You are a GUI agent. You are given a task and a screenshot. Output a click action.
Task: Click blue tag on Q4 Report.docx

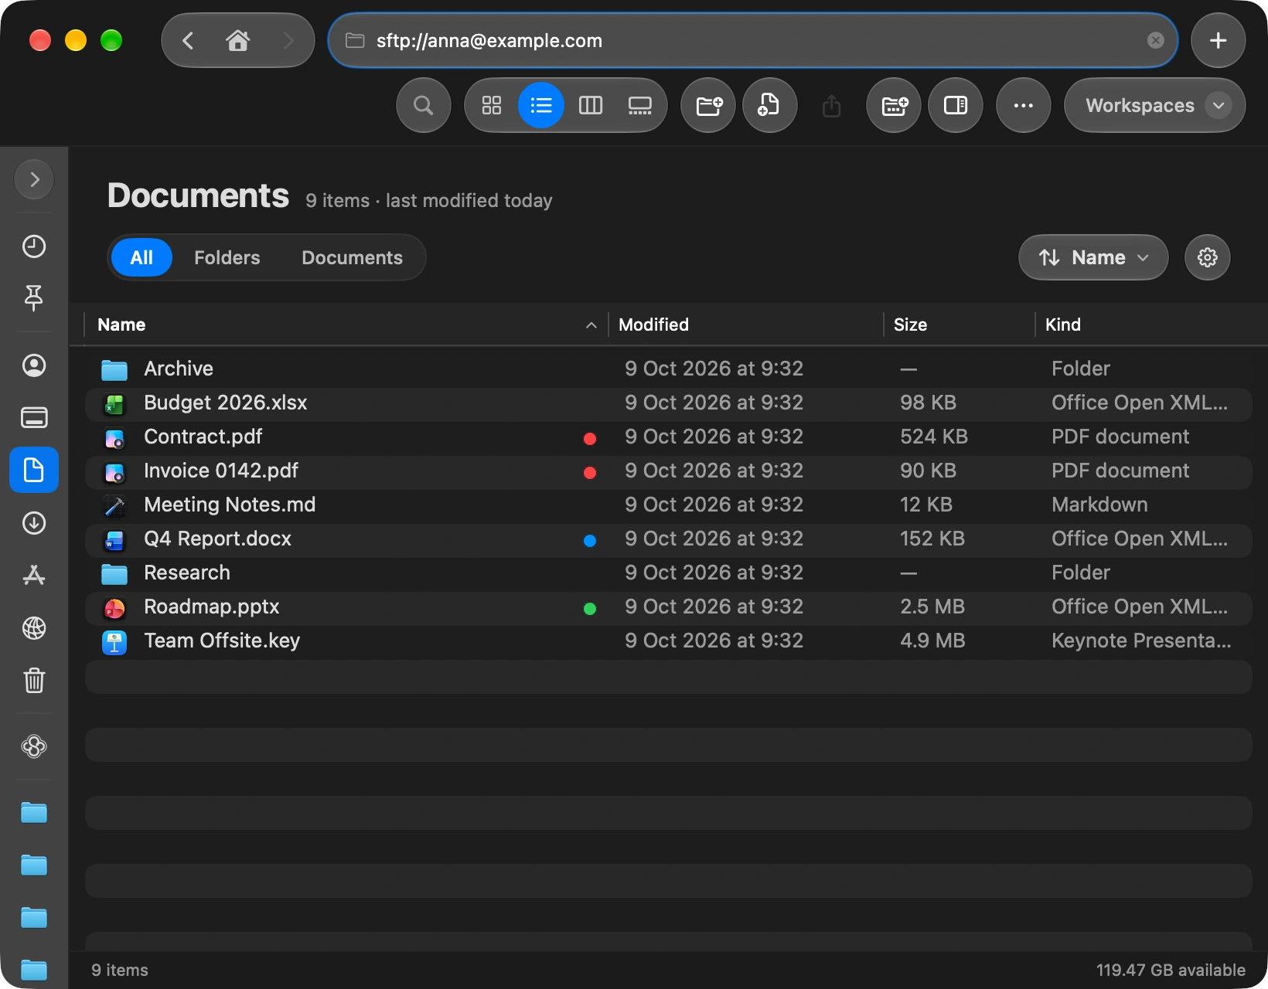coord(590,541)
